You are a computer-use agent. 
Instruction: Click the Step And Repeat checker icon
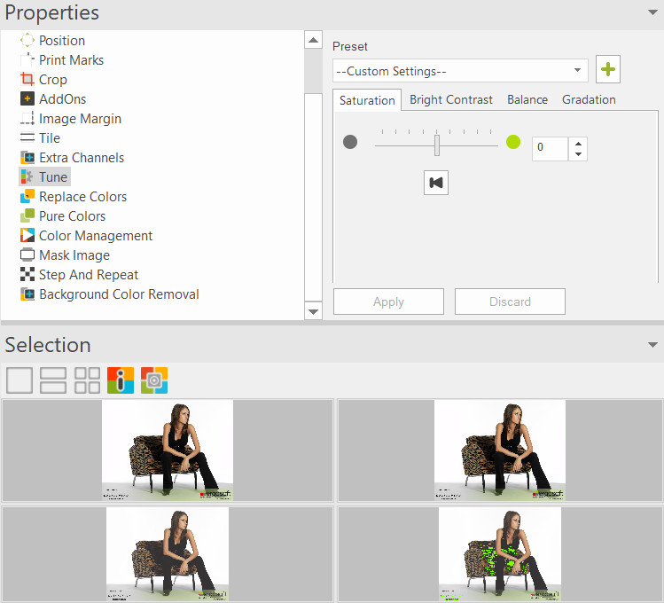tap(27, 274)
